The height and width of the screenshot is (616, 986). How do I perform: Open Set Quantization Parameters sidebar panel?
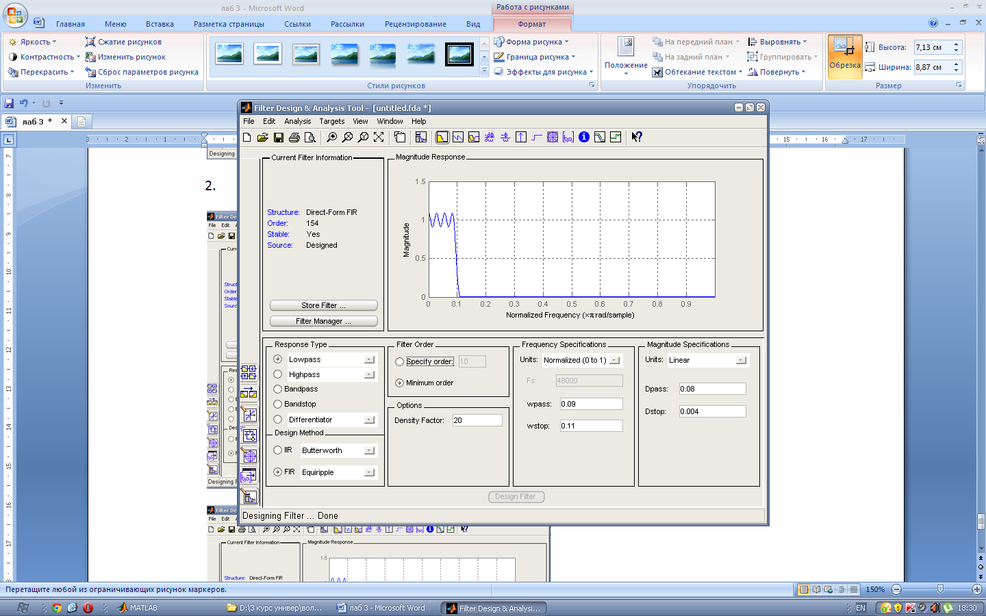coord(249,415)
